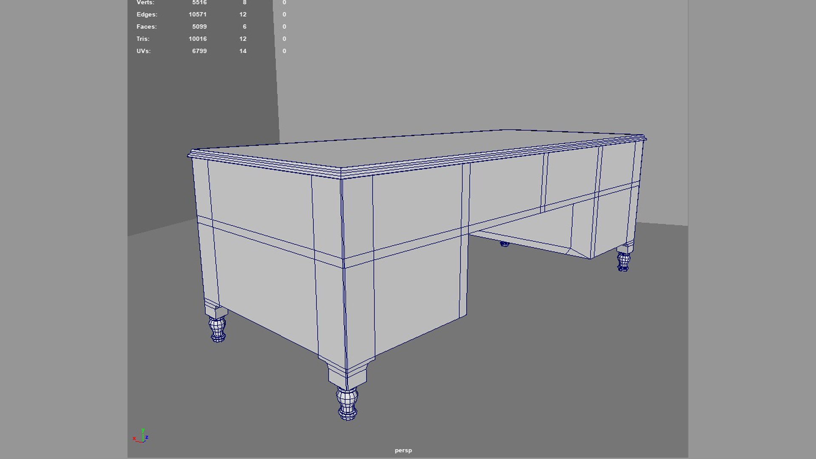
Task: Select the left-side turned desk leg
Action: click(218, 329)
